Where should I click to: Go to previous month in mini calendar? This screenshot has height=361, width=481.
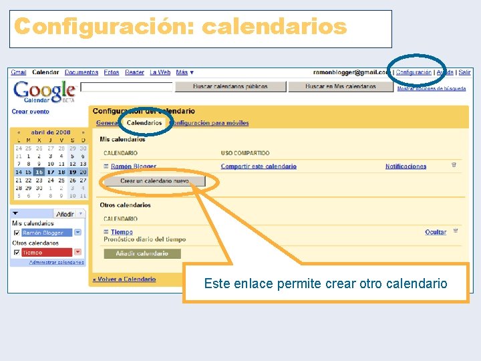(x=19, y=132)
